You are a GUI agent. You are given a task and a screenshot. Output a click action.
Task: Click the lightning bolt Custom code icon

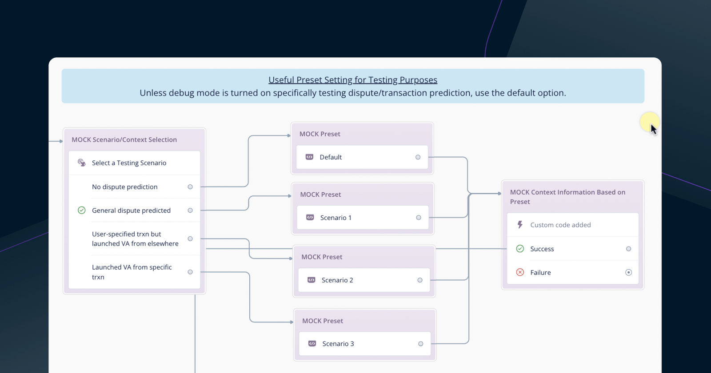click(x=520, y=225)
